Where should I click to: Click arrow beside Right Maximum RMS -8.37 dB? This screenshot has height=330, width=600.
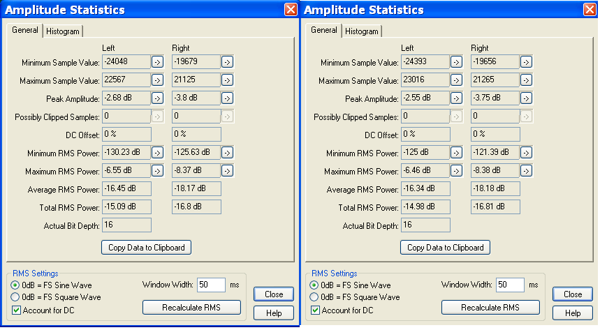pos(227,170)
